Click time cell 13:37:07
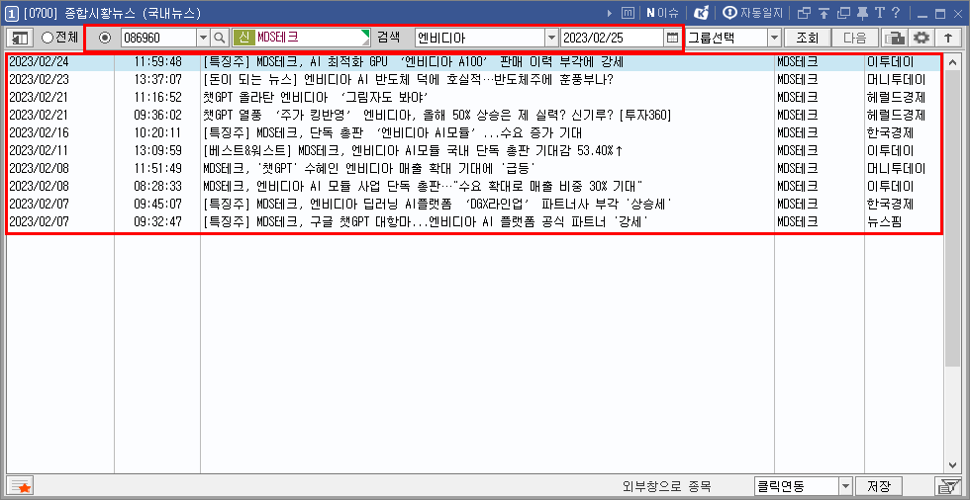Viewport: 970px width, 500px height. (157, 80)
